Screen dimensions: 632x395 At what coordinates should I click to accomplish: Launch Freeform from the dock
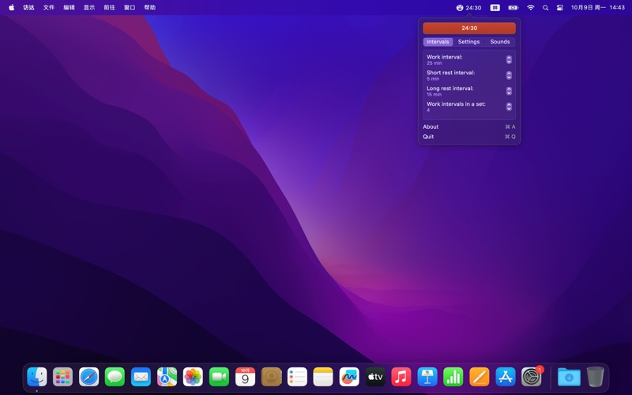coord(349,377)
